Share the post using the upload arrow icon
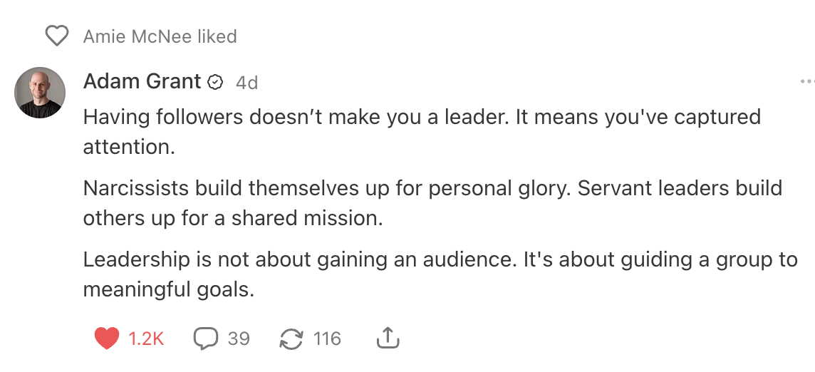 387,339
